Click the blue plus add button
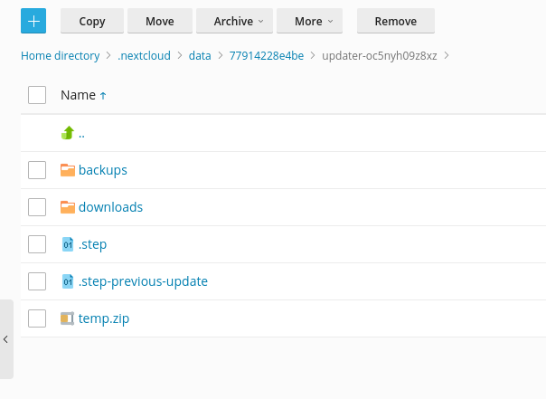 [x=33, y=21]
